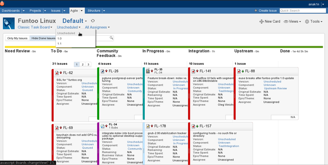328x165 pixels.
Task: Click the refresh icon beside Default
Action: pyautogui.click(x=93, y=21)
